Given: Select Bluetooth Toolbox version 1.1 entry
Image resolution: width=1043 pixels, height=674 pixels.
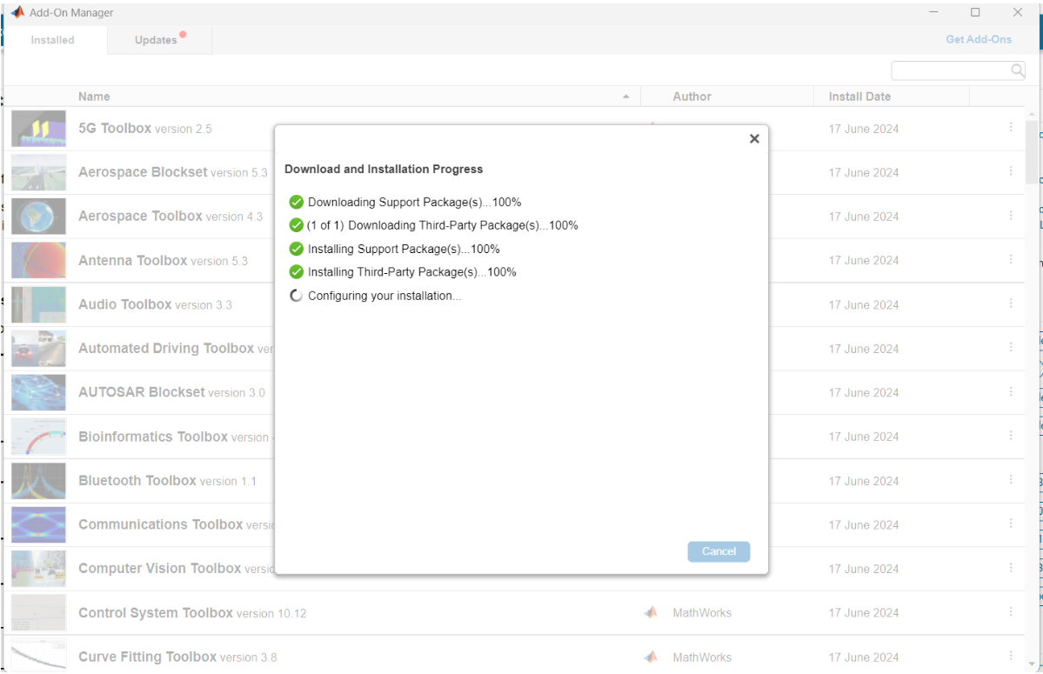Looking at the screenshot, I should 167,481.
